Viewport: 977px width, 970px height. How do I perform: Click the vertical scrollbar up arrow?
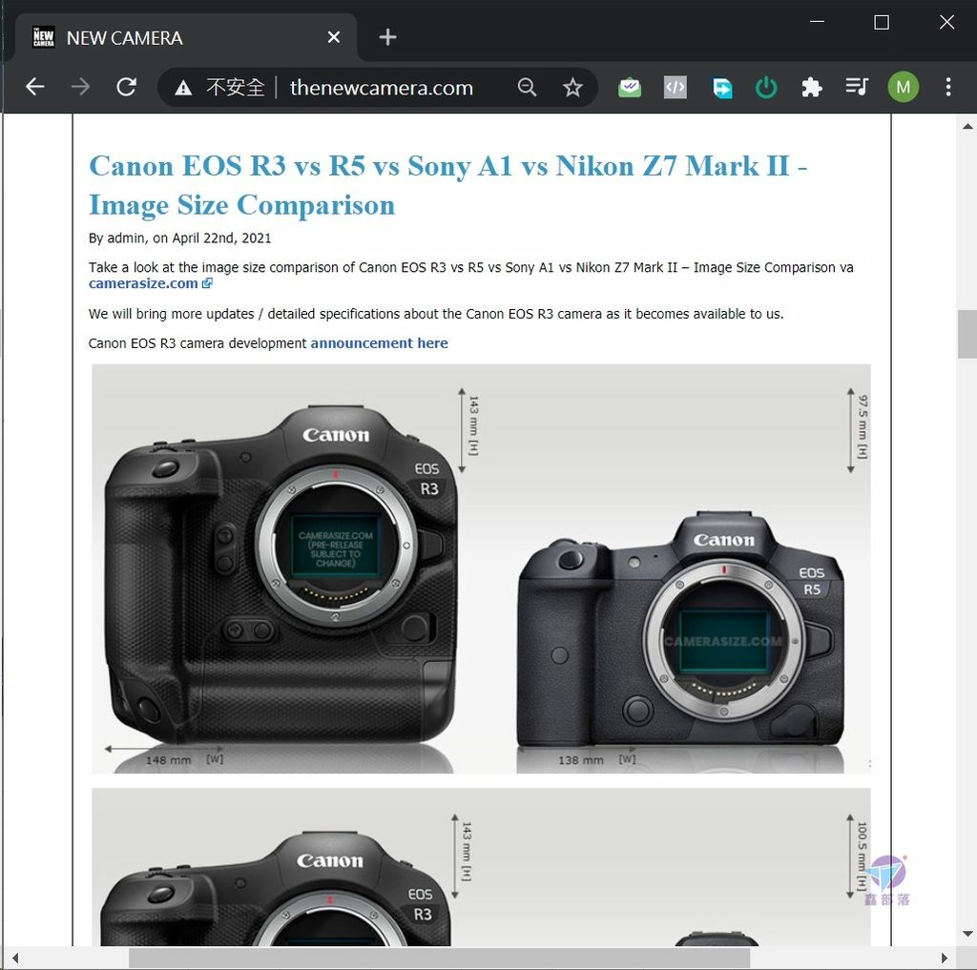click(967, 126)
